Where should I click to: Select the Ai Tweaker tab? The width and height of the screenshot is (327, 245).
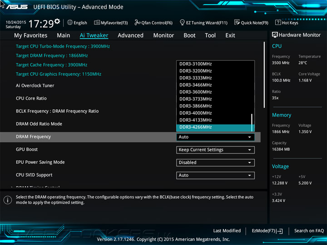click(x=94, y=35)
